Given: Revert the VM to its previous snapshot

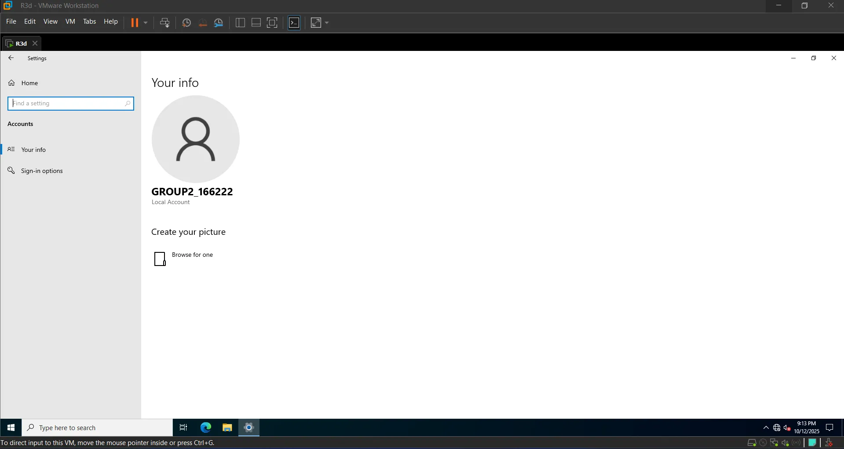Looking at the screenshot, I should click(x=203, y=23).
